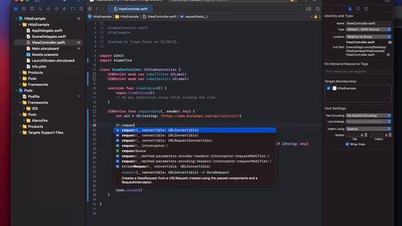Show the History inspector
Viewport: 402px width, 226px height.
click(358, 9)
